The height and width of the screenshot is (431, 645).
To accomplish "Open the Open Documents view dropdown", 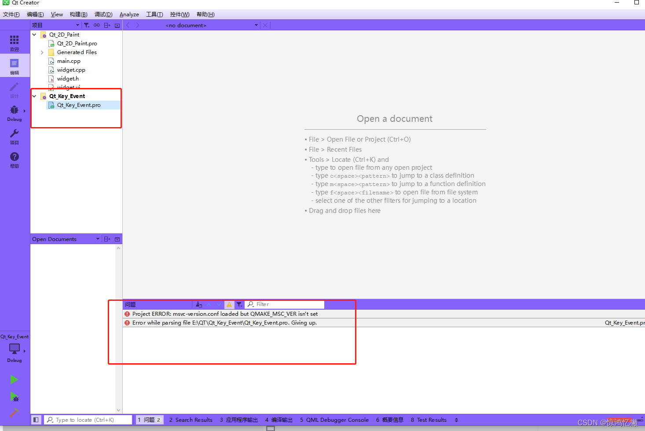I will (x=66, y=239).
